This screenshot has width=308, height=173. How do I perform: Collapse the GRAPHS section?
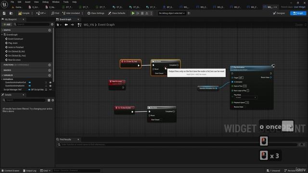pyautogui.click(x=2, y=30)
